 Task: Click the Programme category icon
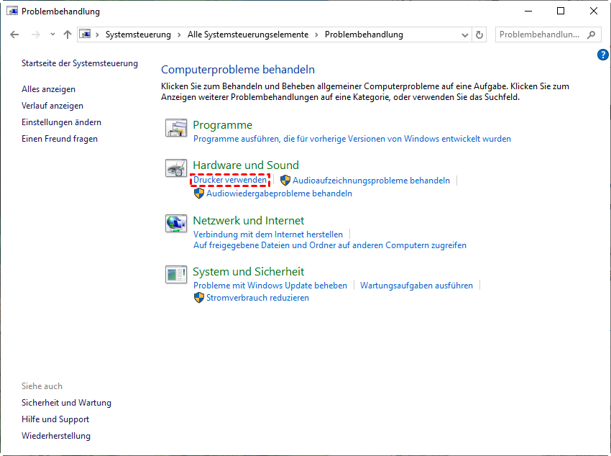tap(175, 127)
